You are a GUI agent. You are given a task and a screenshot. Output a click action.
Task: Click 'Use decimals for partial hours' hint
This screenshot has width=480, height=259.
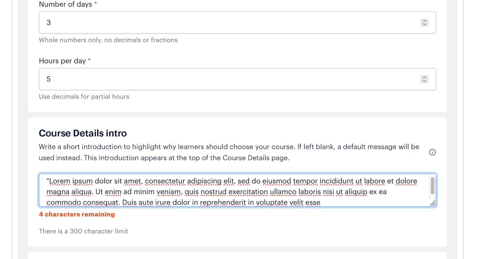(x=84, y=97)
